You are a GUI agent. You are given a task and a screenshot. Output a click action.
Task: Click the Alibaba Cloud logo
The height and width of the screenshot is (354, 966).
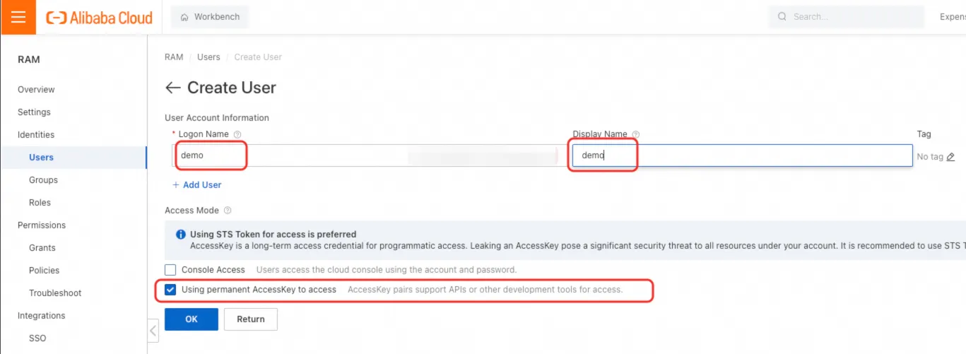99,18
